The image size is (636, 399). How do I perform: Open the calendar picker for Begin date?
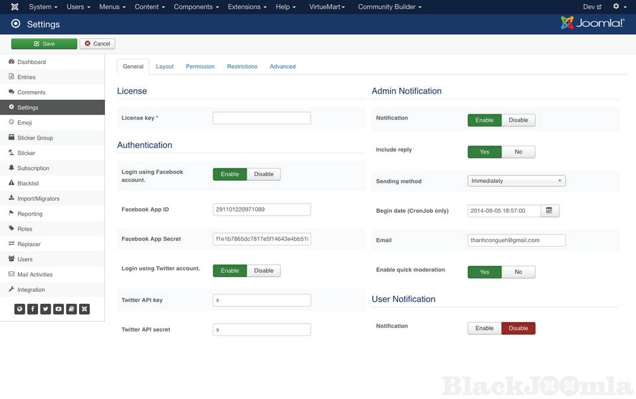(x=550, y=211)
